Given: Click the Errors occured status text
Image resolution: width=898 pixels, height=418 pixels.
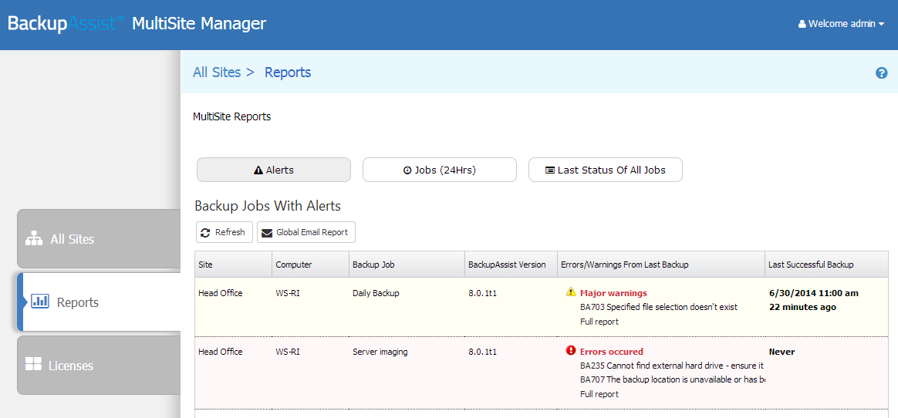Looking at the screenshot, I should pos(612,352).
